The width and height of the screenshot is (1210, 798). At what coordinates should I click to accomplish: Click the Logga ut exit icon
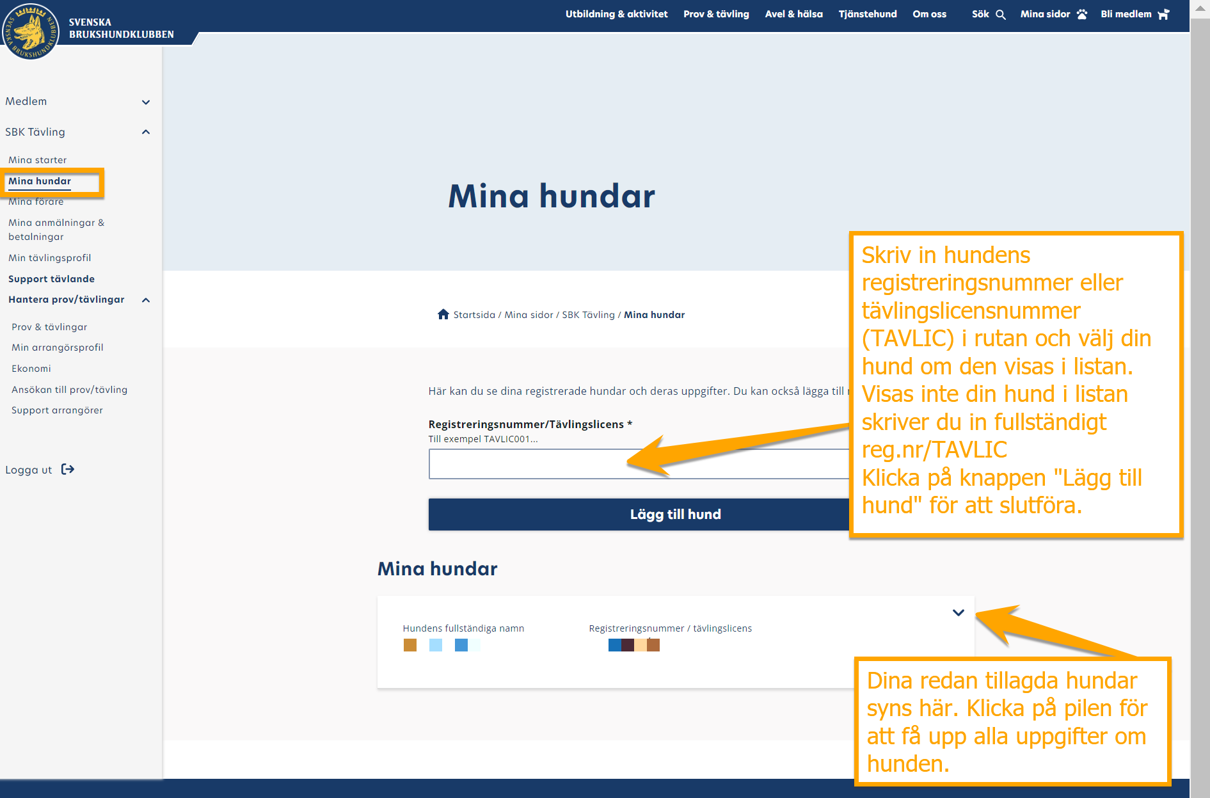[68, 470]
